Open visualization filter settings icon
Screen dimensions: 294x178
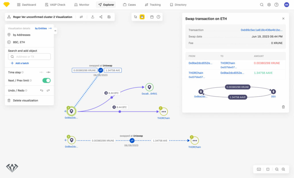tap(81, 17)
